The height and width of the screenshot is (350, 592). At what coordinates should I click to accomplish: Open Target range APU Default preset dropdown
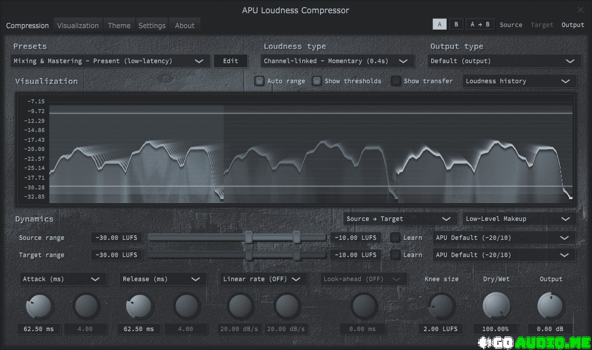pyautogui.click(x=504, y=255)
